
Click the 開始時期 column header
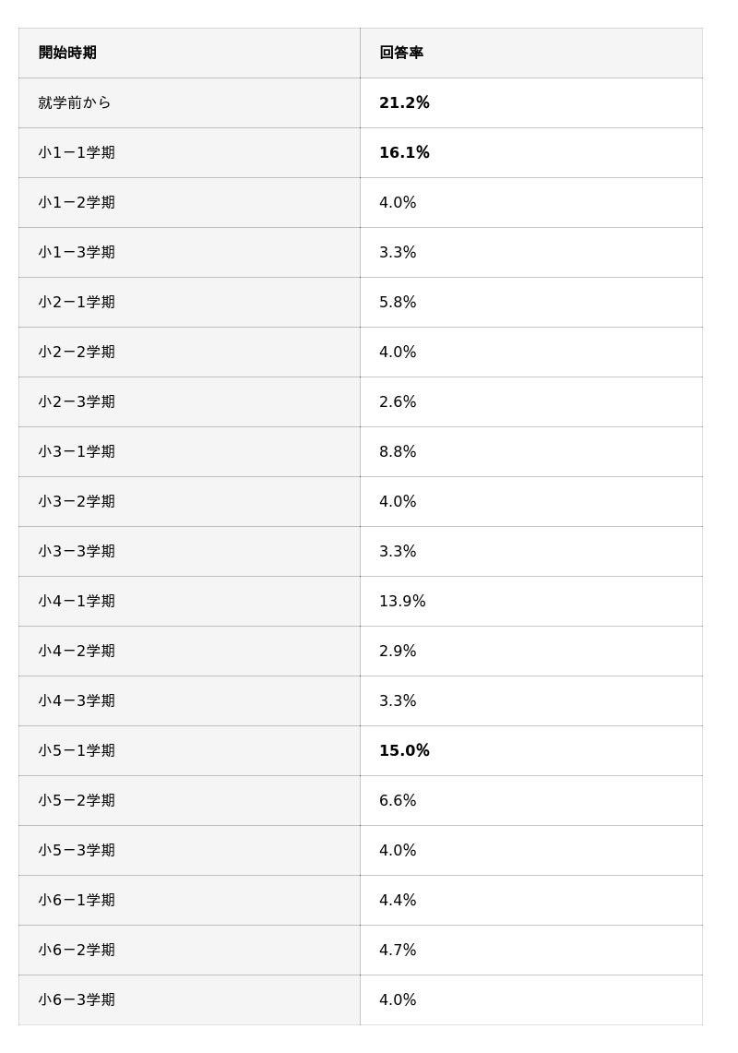tap(67, 54)
